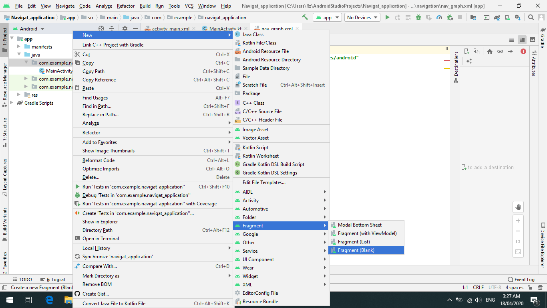Viewport: 547px width, 308px height.
Task: Switch editor to Code view mode
Action: click(x=512, y=40)
